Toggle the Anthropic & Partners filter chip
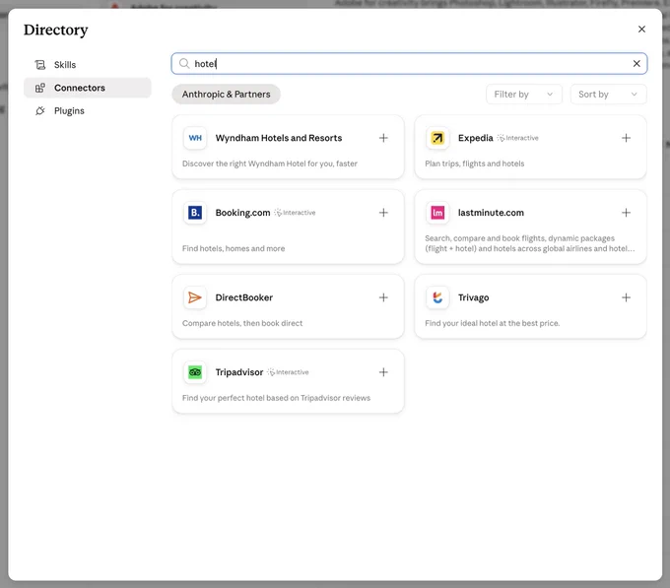Screen dimensions: 670x588 226,95
